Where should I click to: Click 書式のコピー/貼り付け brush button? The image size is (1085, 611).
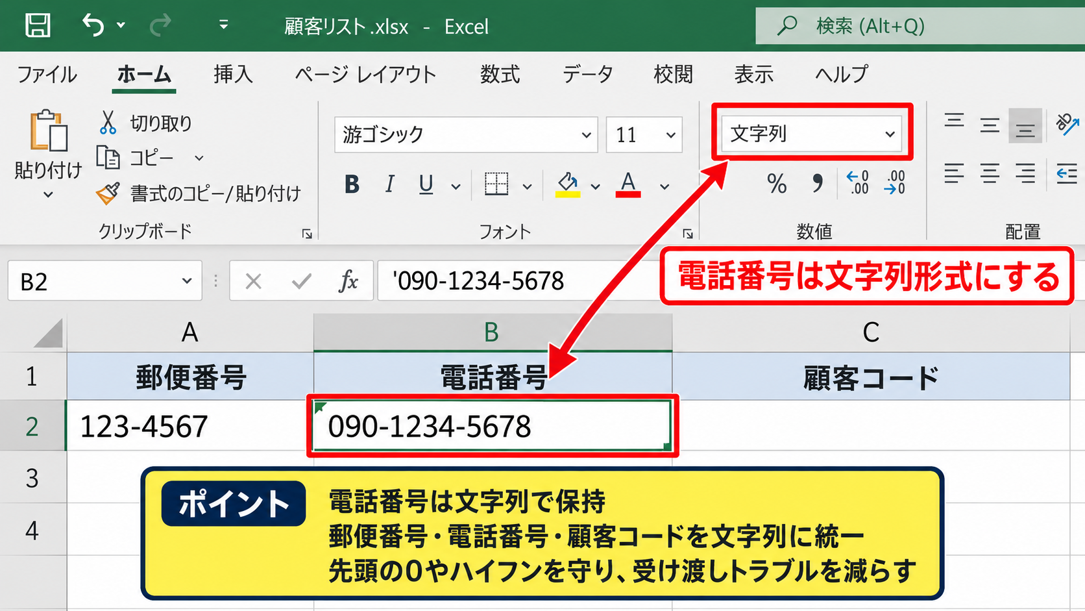click(199, 193)
